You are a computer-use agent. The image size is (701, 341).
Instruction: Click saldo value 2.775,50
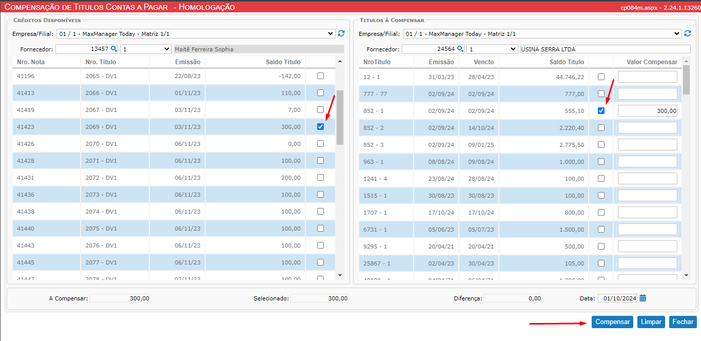point(572,145)
